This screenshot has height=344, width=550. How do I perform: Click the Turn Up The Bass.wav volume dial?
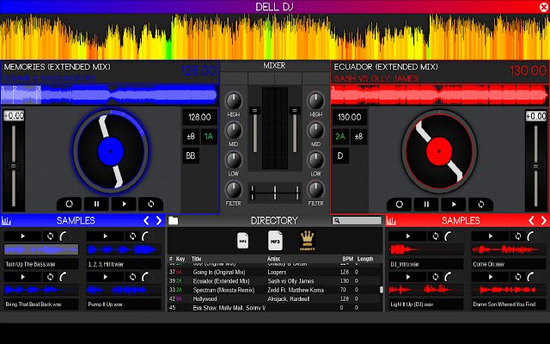64,236
